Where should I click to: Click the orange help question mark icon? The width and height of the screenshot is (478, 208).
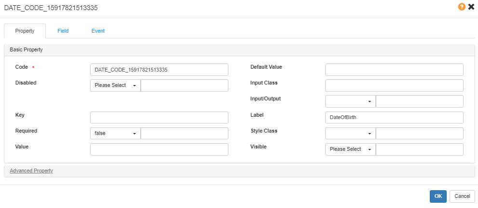[462, 7]
